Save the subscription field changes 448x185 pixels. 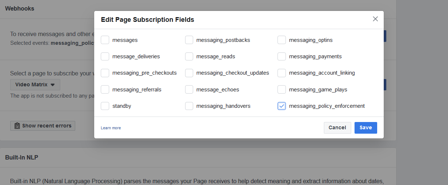(366, 127)
